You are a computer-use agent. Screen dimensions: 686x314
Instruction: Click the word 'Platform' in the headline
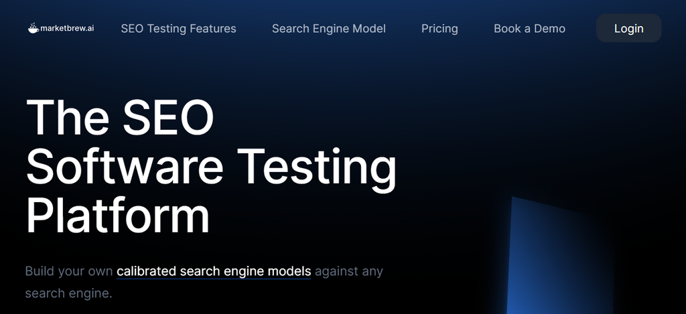[118, 214]
